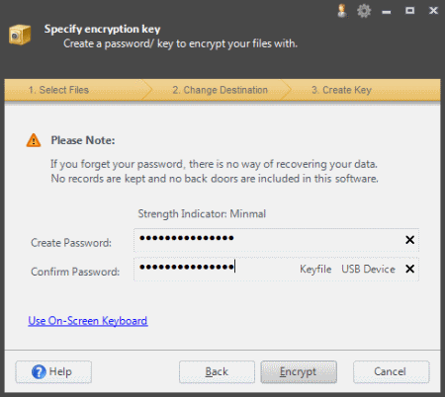Viewport: 445px width, 397px height.
Task: Maximize the encryption wizard window
Action: 409,11
